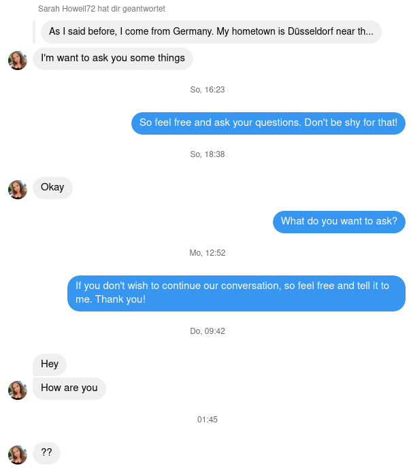Viewport: 411px width, 472px height.
Task: Select the 'Okay' message bubble
Action: pos(52,188)
